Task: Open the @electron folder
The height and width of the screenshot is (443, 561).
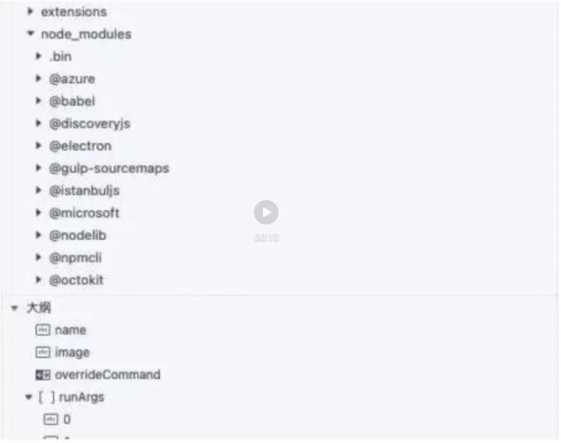Action: pos(80,146)
